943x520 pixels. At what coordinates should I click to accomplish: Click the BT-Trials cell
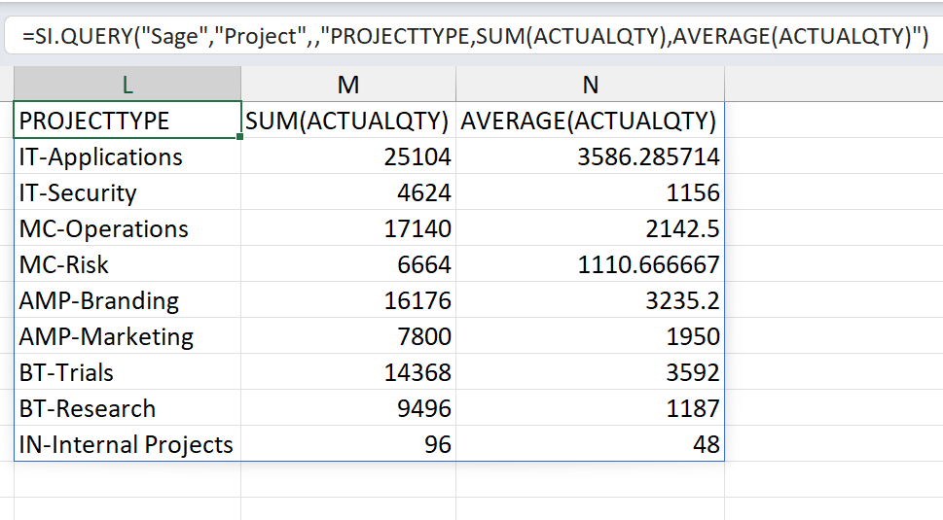(x=127, y=372)
